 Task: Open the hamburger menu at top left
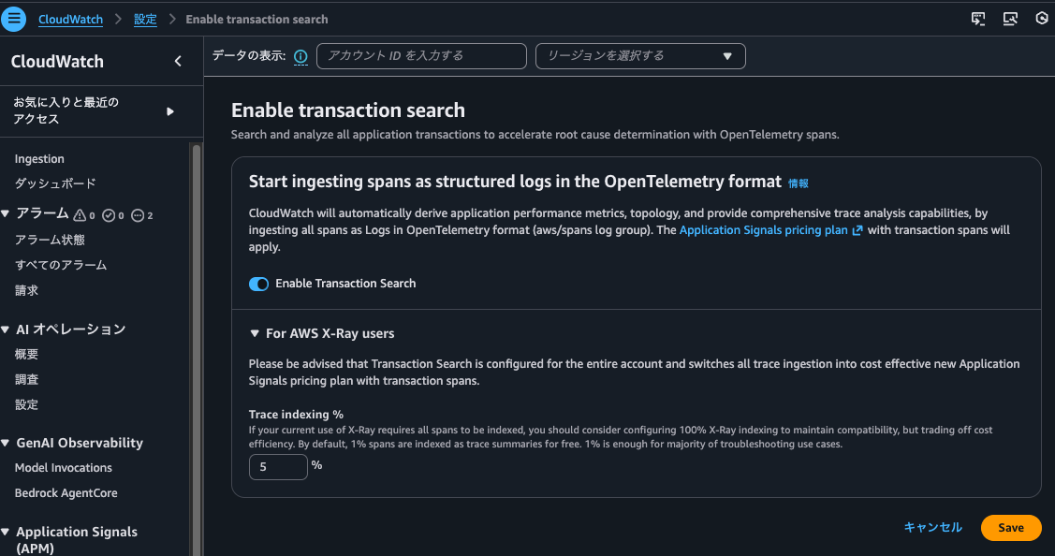tap(14, 18)
